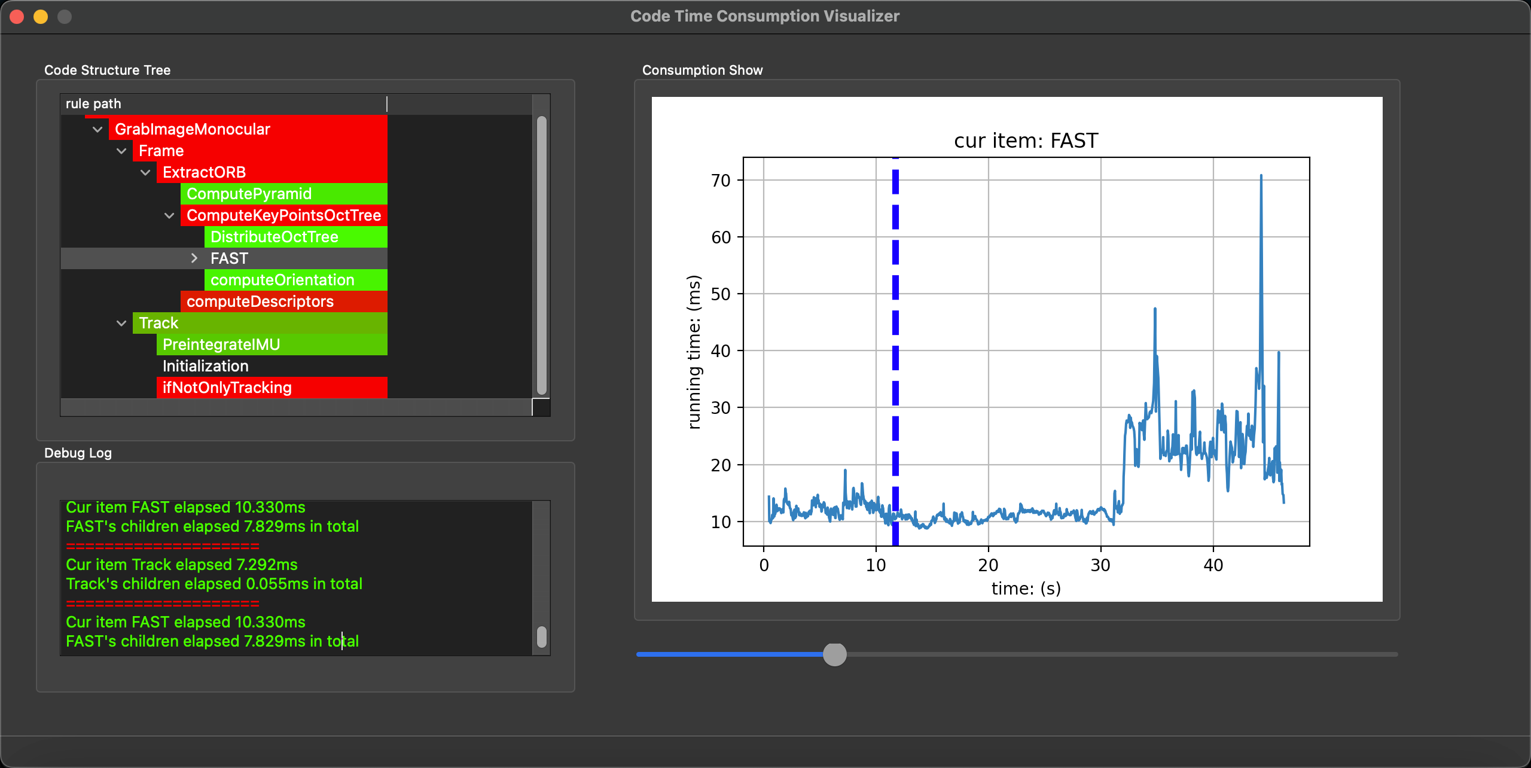Click the first 'Cur item FAST elapsed' log line
The image size is (1531, 768).
point(185,507)
